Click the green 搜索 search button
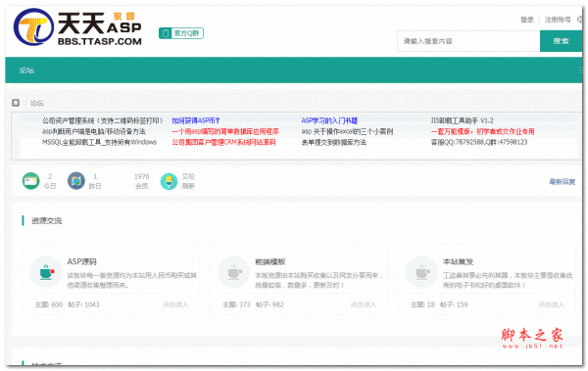The image size is (588, 371). coord(561,41)
